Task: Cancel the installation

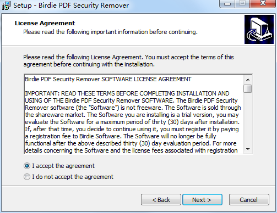Action: coord(249,200)
